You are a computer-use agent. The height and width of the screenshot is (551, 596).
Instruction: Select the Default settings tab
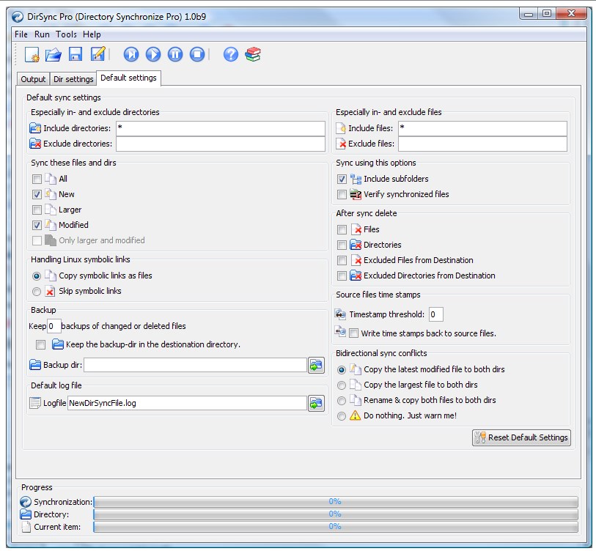(x=128, y=78)
